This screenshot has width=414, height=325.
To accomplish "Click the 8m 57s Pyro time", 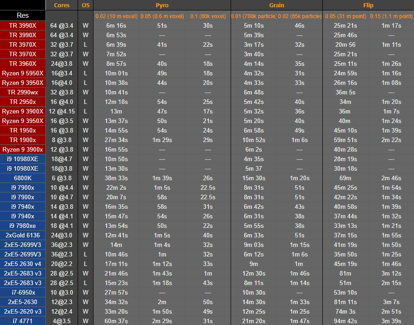I will click(x=116, y=64).
